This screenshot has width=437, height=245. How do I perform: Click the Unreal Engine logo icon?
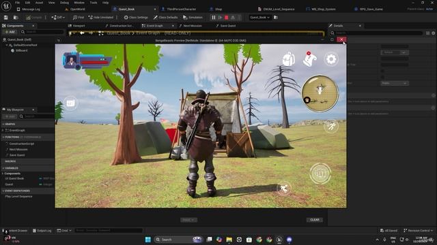6,5
